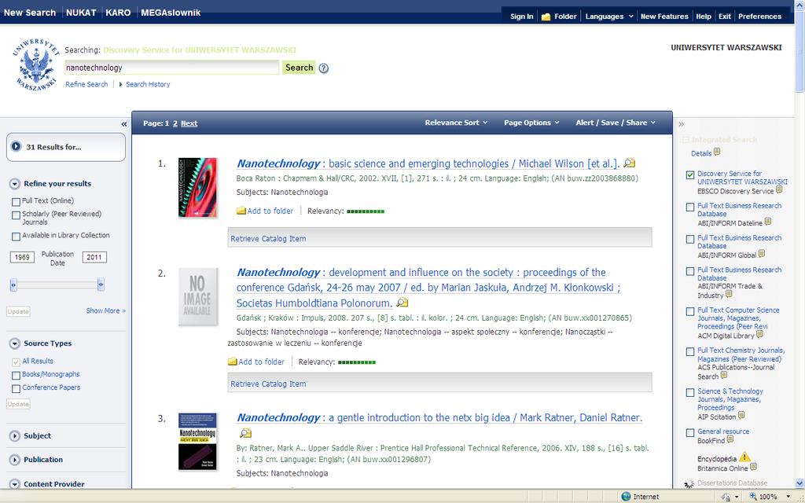Viewport: 805px width, 503px height.
Task: Click Preferences in the top bar
Action: (x=760, y=17)
